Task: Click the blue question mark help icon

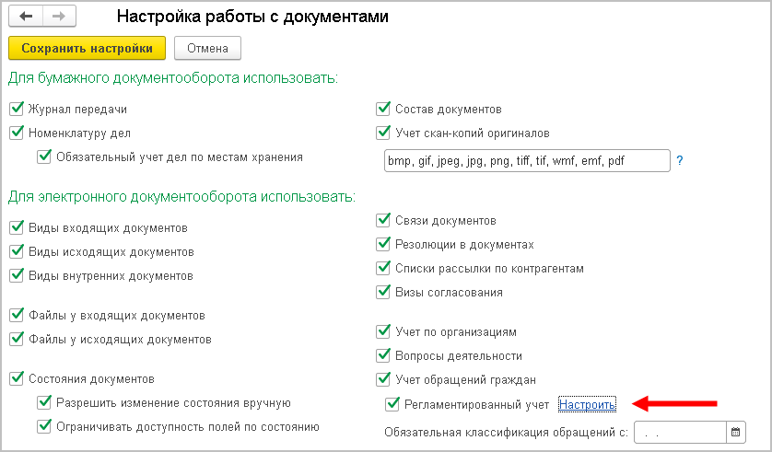Action: click(x=680, y=160)
